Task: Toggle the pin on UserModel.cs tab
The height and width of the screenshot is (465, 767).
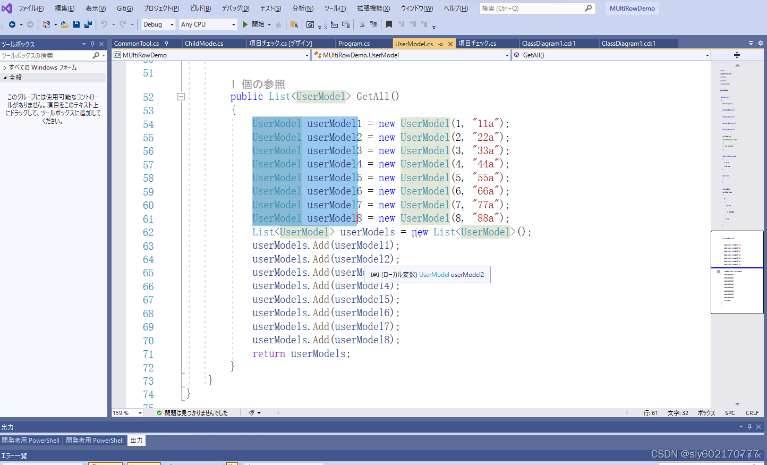Action: 441,44
